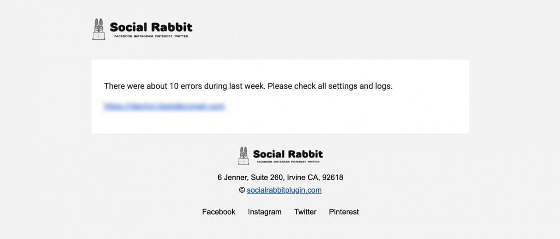Click the '6 Jenner, Suite 260' address text
Viewport: 560px width, 239px height.
251,178
